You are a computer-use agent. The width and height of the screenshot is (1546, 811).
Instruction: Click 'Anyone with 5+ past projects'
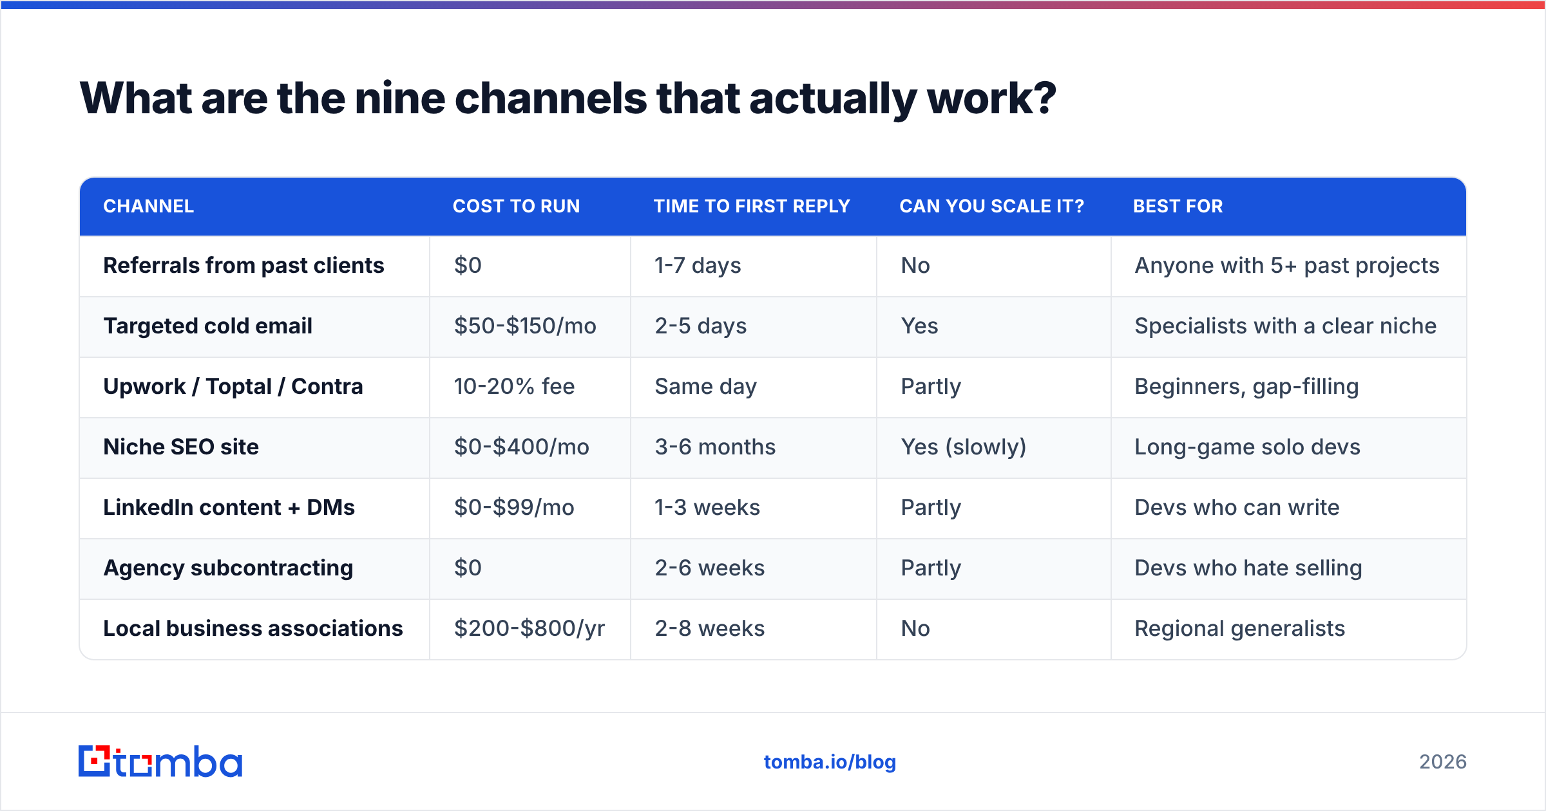[1287, 266]
